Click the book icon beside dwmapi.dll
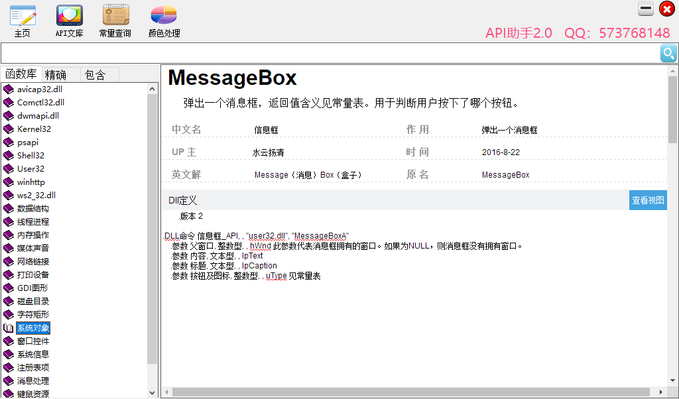The width and height of the screenshot is (679, 399). pyautogui.click(x=9, y=116)
